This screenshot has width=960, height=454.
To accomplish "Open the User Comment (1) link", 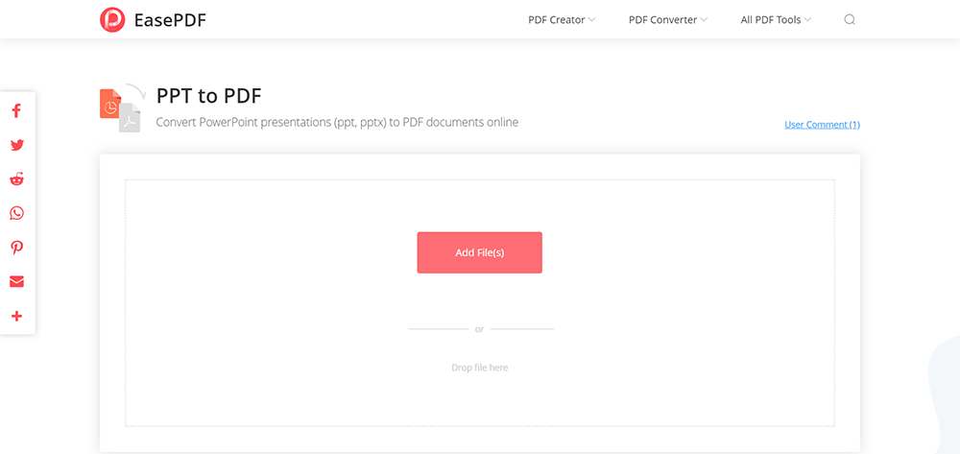I will tap(822, 125).
